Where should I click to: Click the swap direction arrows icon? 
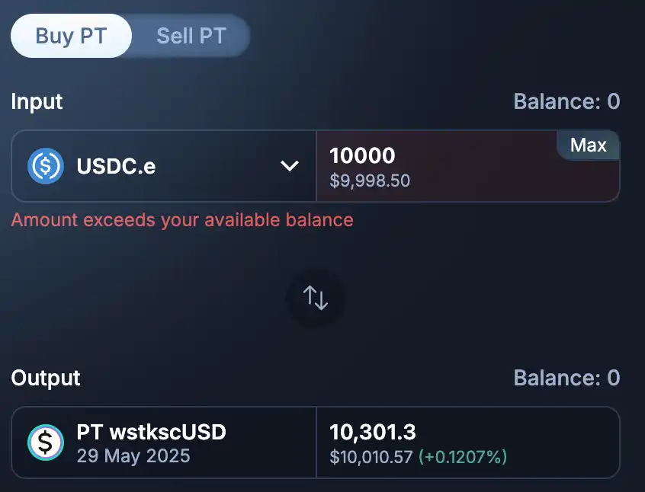(316, 297)
